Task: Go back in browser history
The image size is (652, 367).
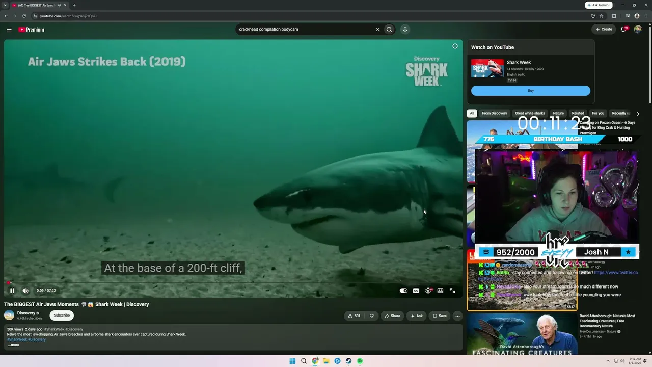Action: 6,16
